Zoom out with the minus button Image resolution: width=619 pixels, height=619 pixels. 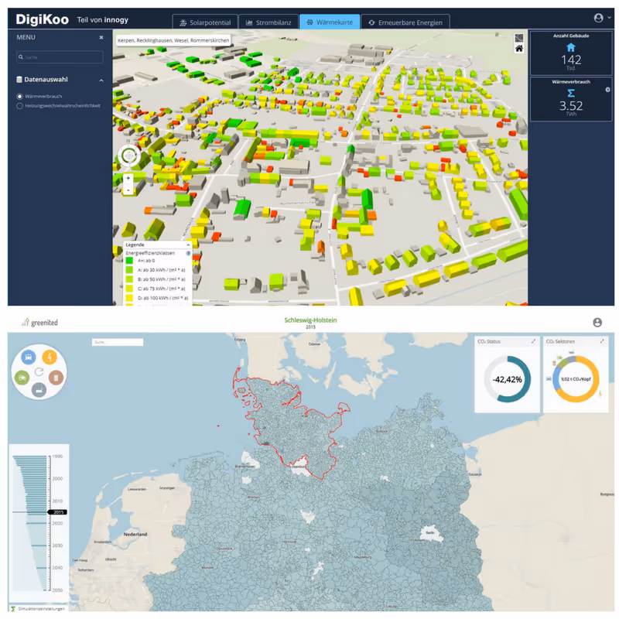coord(128,190)
